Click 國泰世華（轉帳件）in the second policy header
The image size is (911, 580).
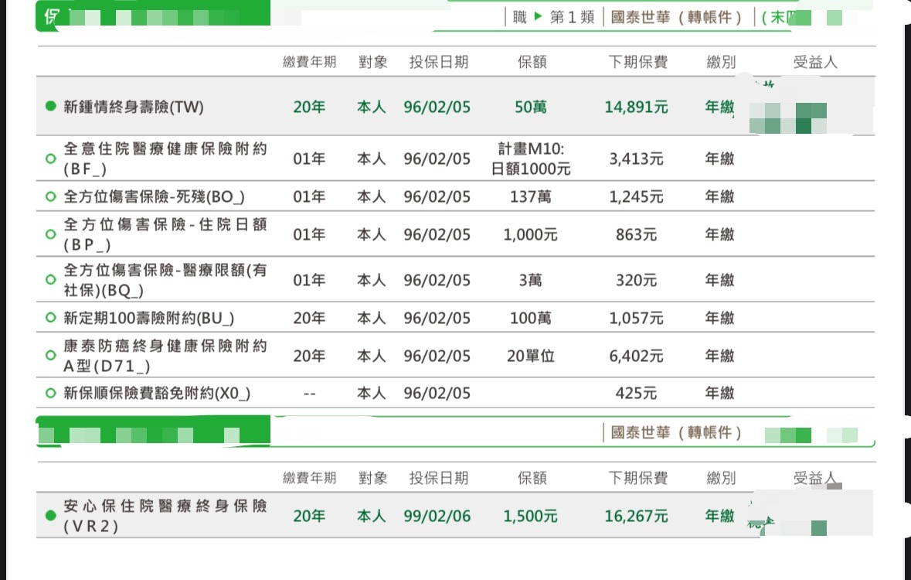677,432
